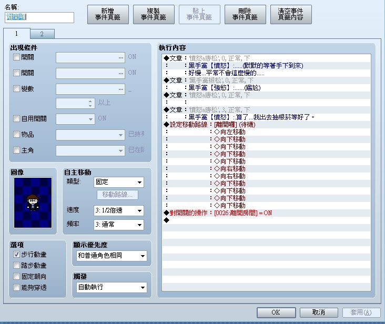Uncheck the 步行動畫 option
385x324 pixels.
tap(16, 255)
